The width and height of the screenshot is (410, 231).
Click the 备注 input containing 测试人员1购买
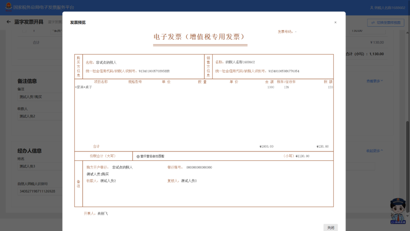tap(40, 97)
